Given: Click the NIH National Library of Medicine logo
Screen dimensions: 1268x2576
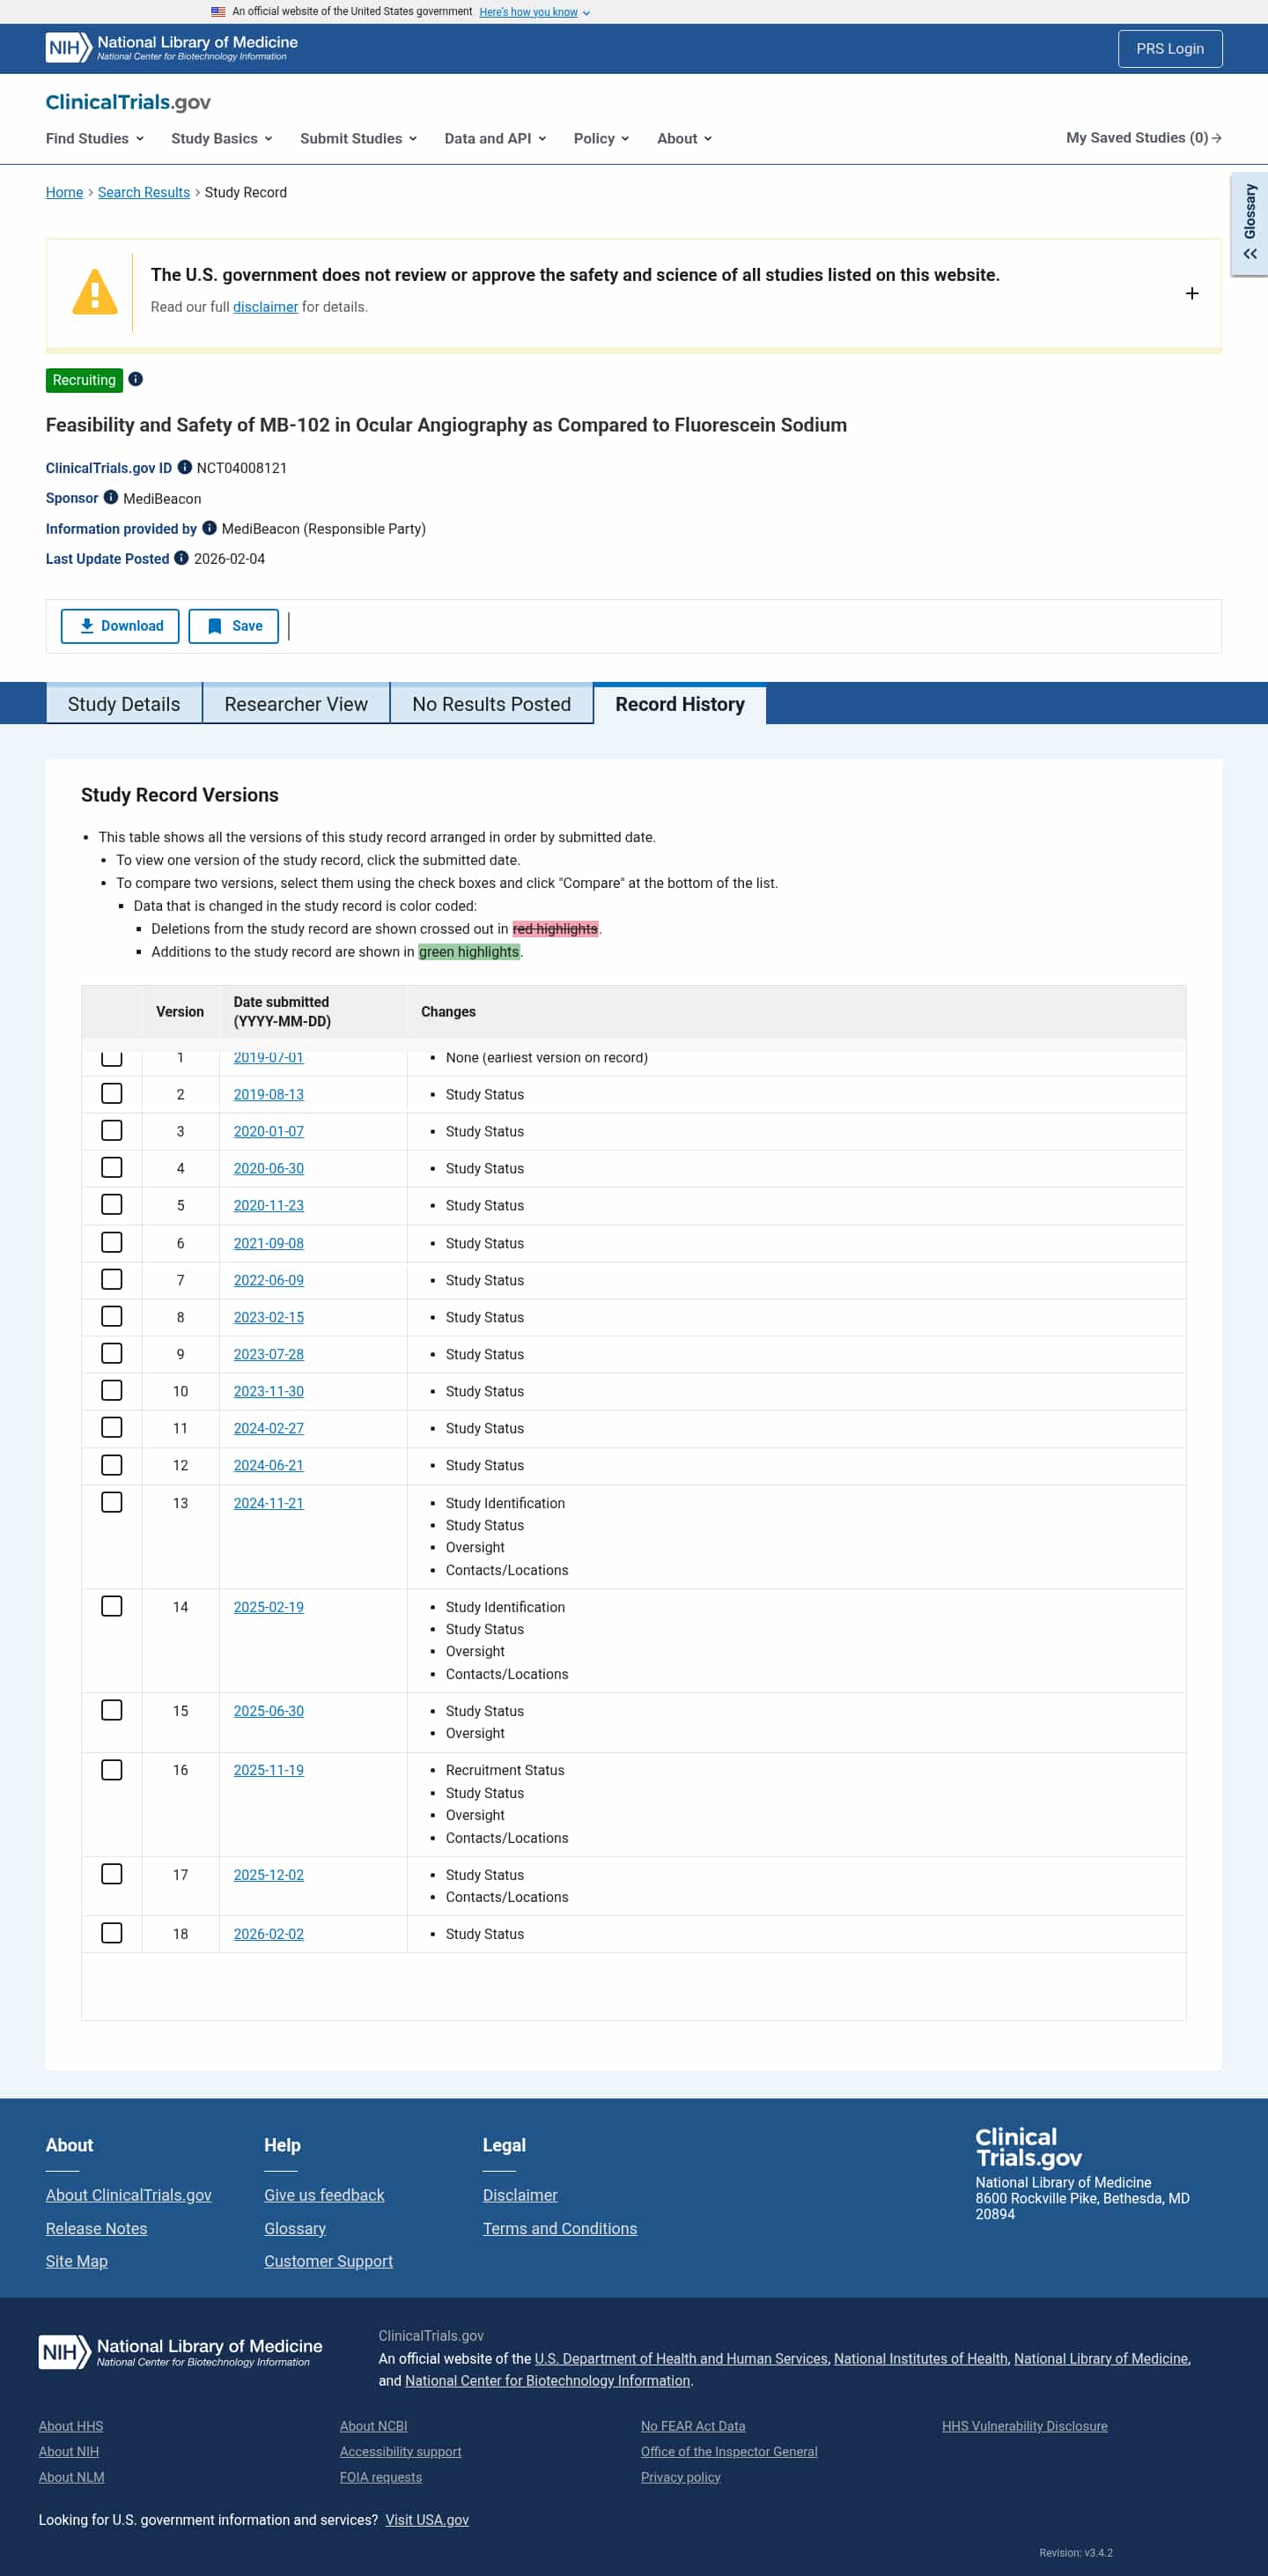Looking at the screenshot, I should point(172,48).
